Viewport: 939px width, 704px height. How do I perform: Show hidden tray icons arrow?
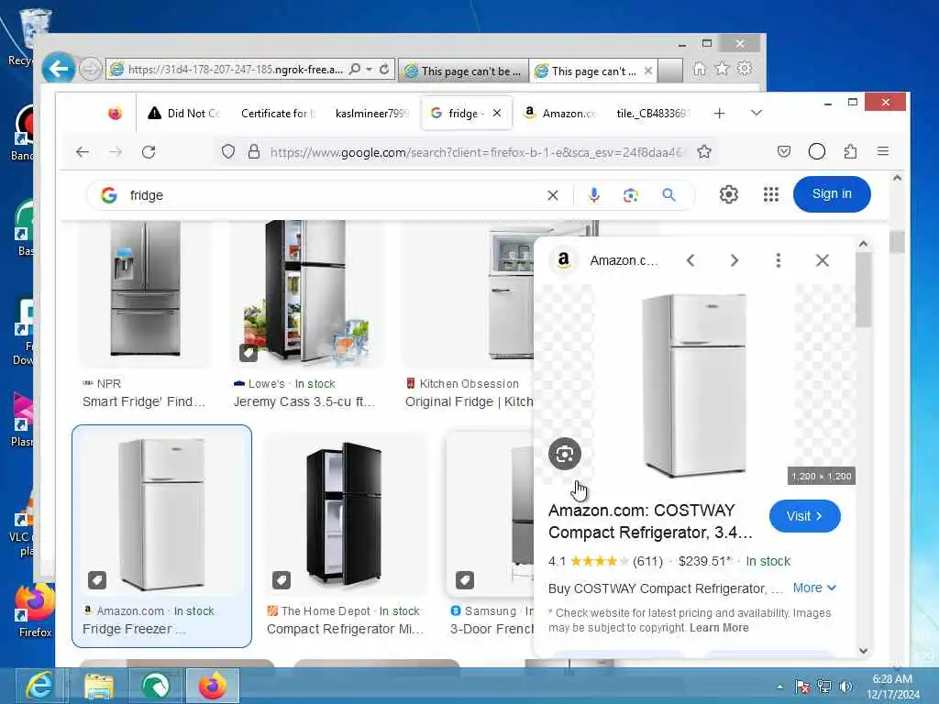coord(779,687)
